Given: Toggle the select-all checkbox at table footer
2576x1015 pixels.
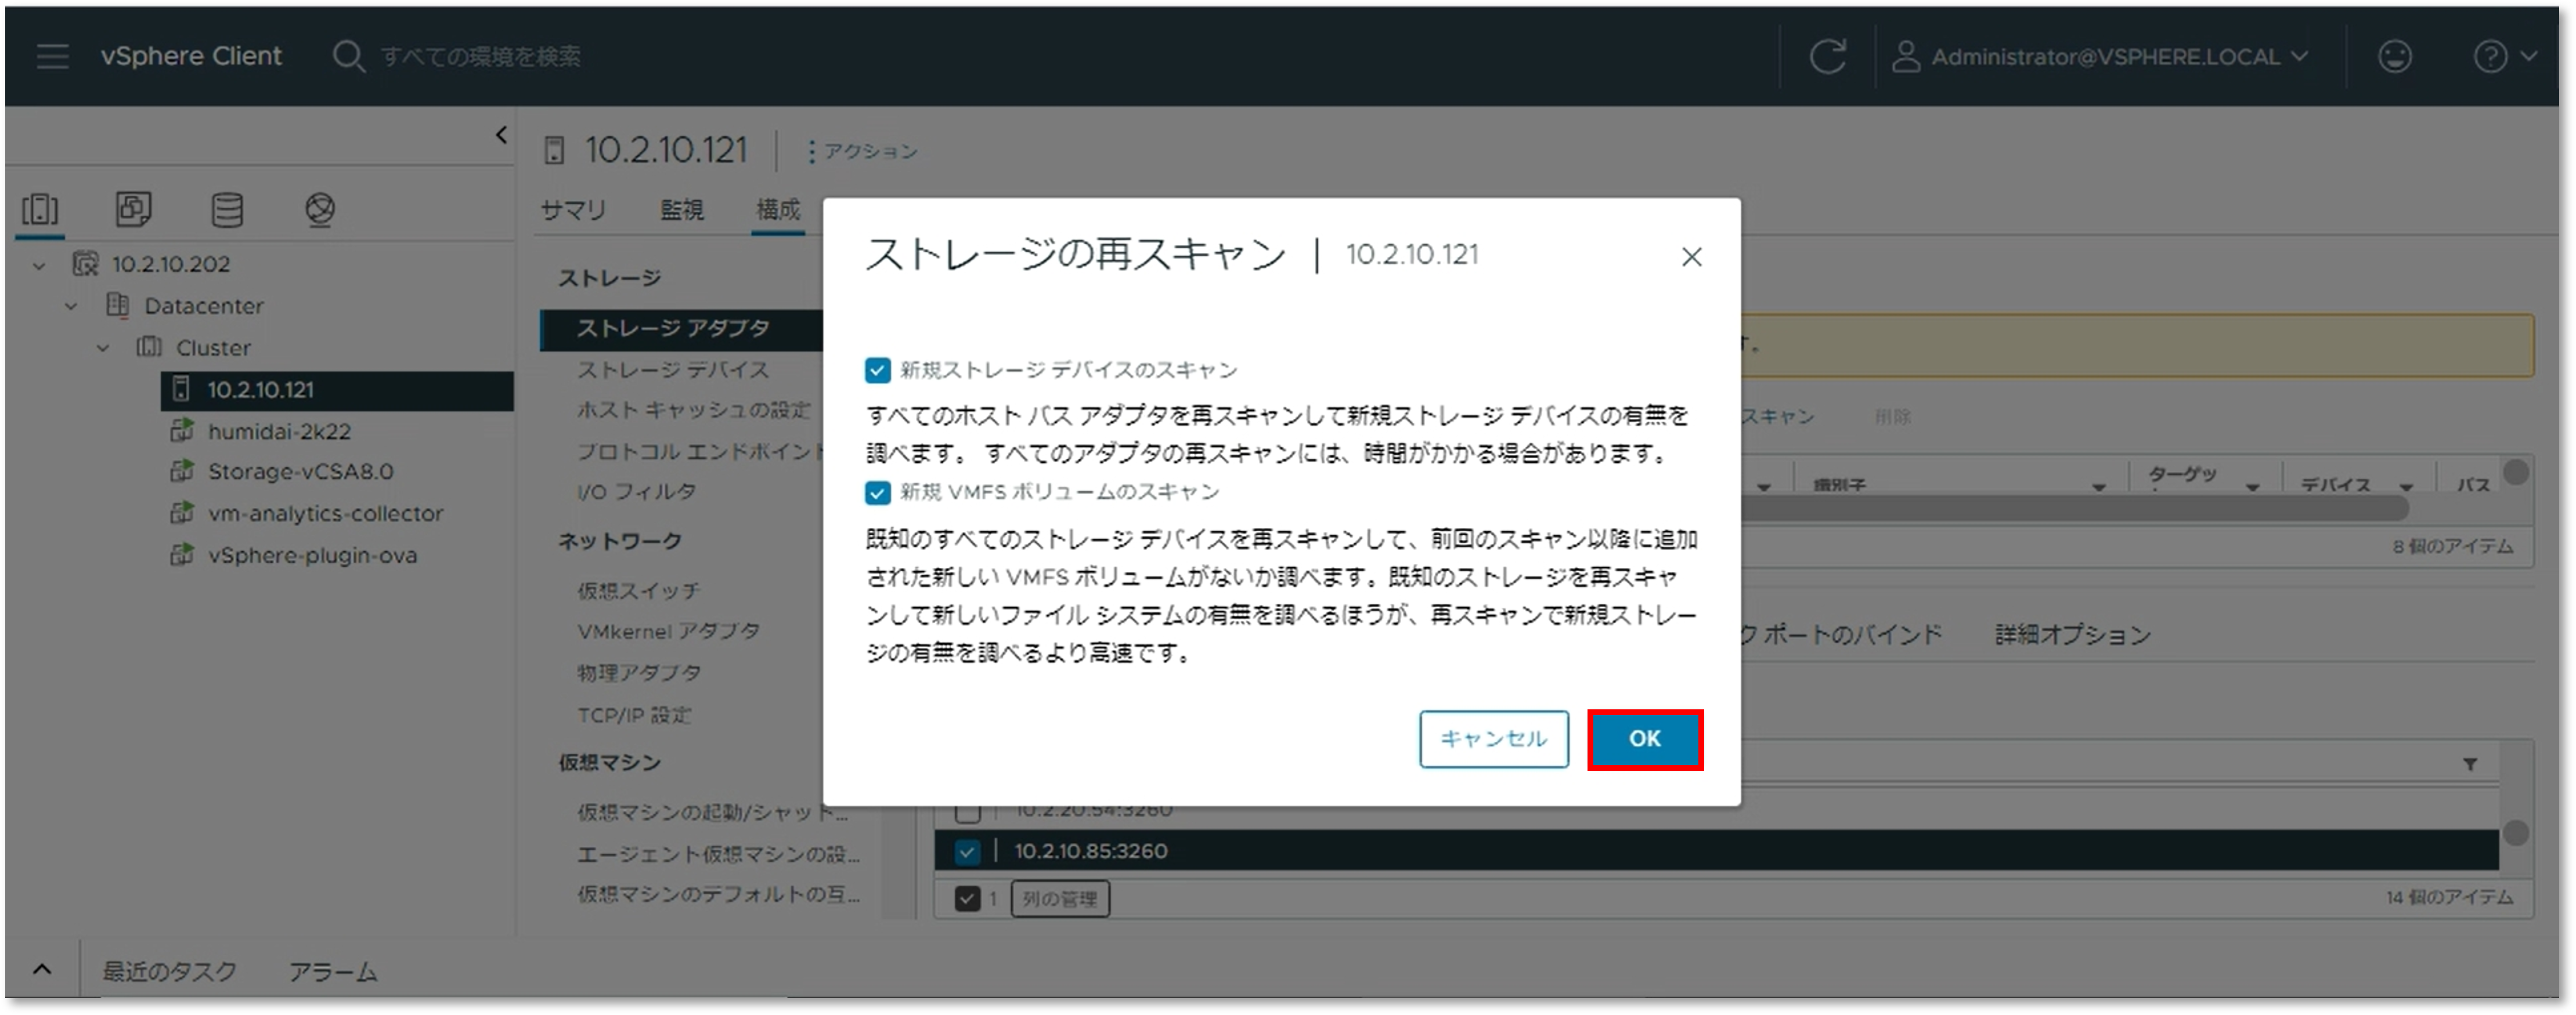Looking at the screenshot, I should coord(966,898).
